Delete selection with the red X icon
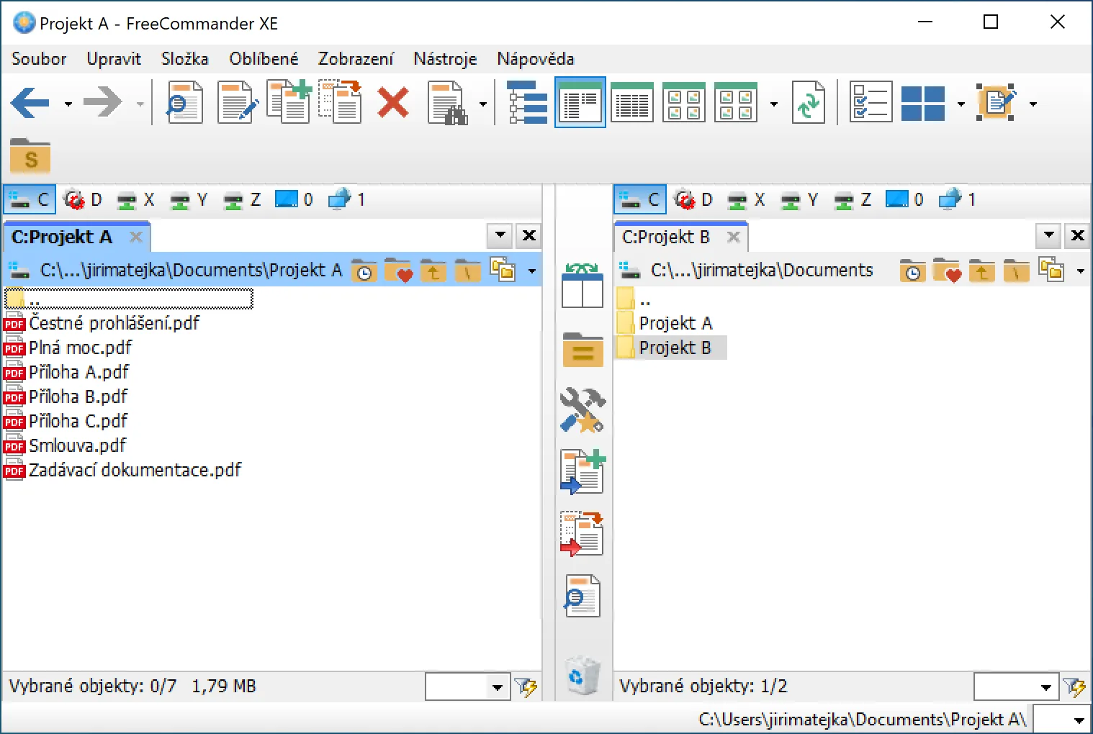The image size is (1093, 734). tap(393, 103)
